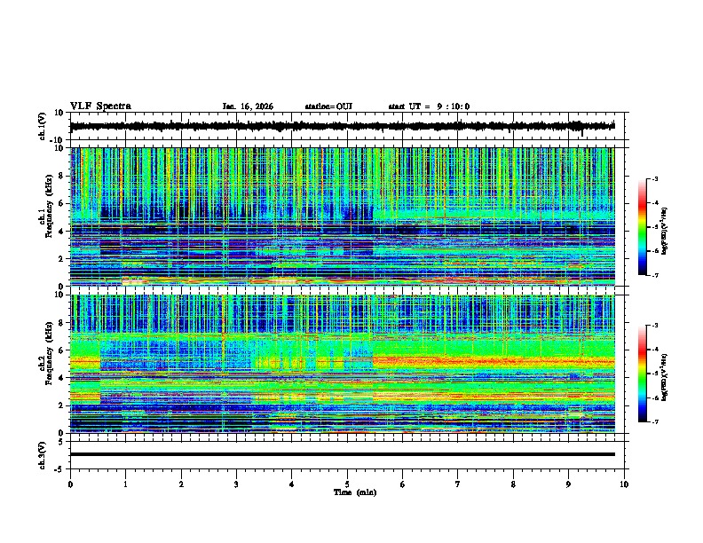703x543 pixels.
Task: Click the "3" time axis tick label
Action: [236, 484]
